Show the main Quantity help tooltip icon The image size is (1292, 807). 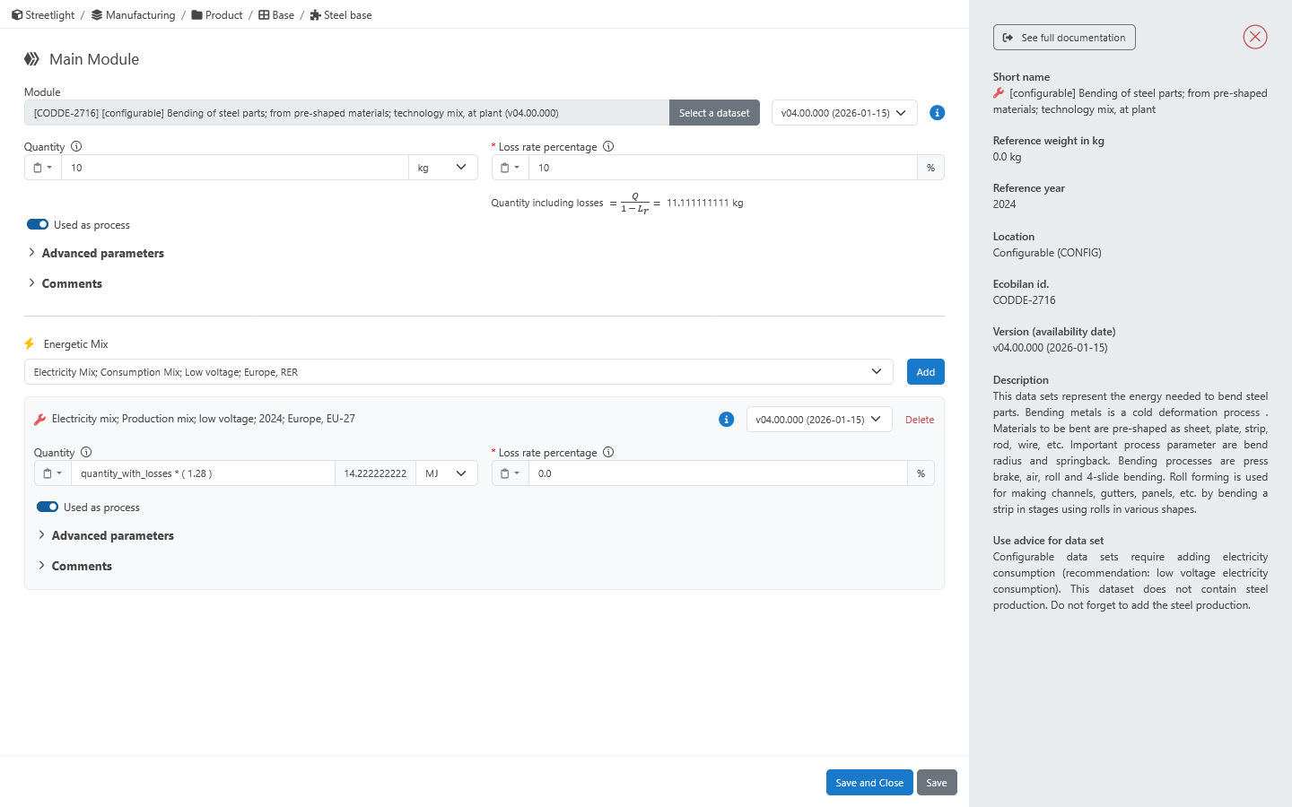pyautogui.click(x=76, y=147)
